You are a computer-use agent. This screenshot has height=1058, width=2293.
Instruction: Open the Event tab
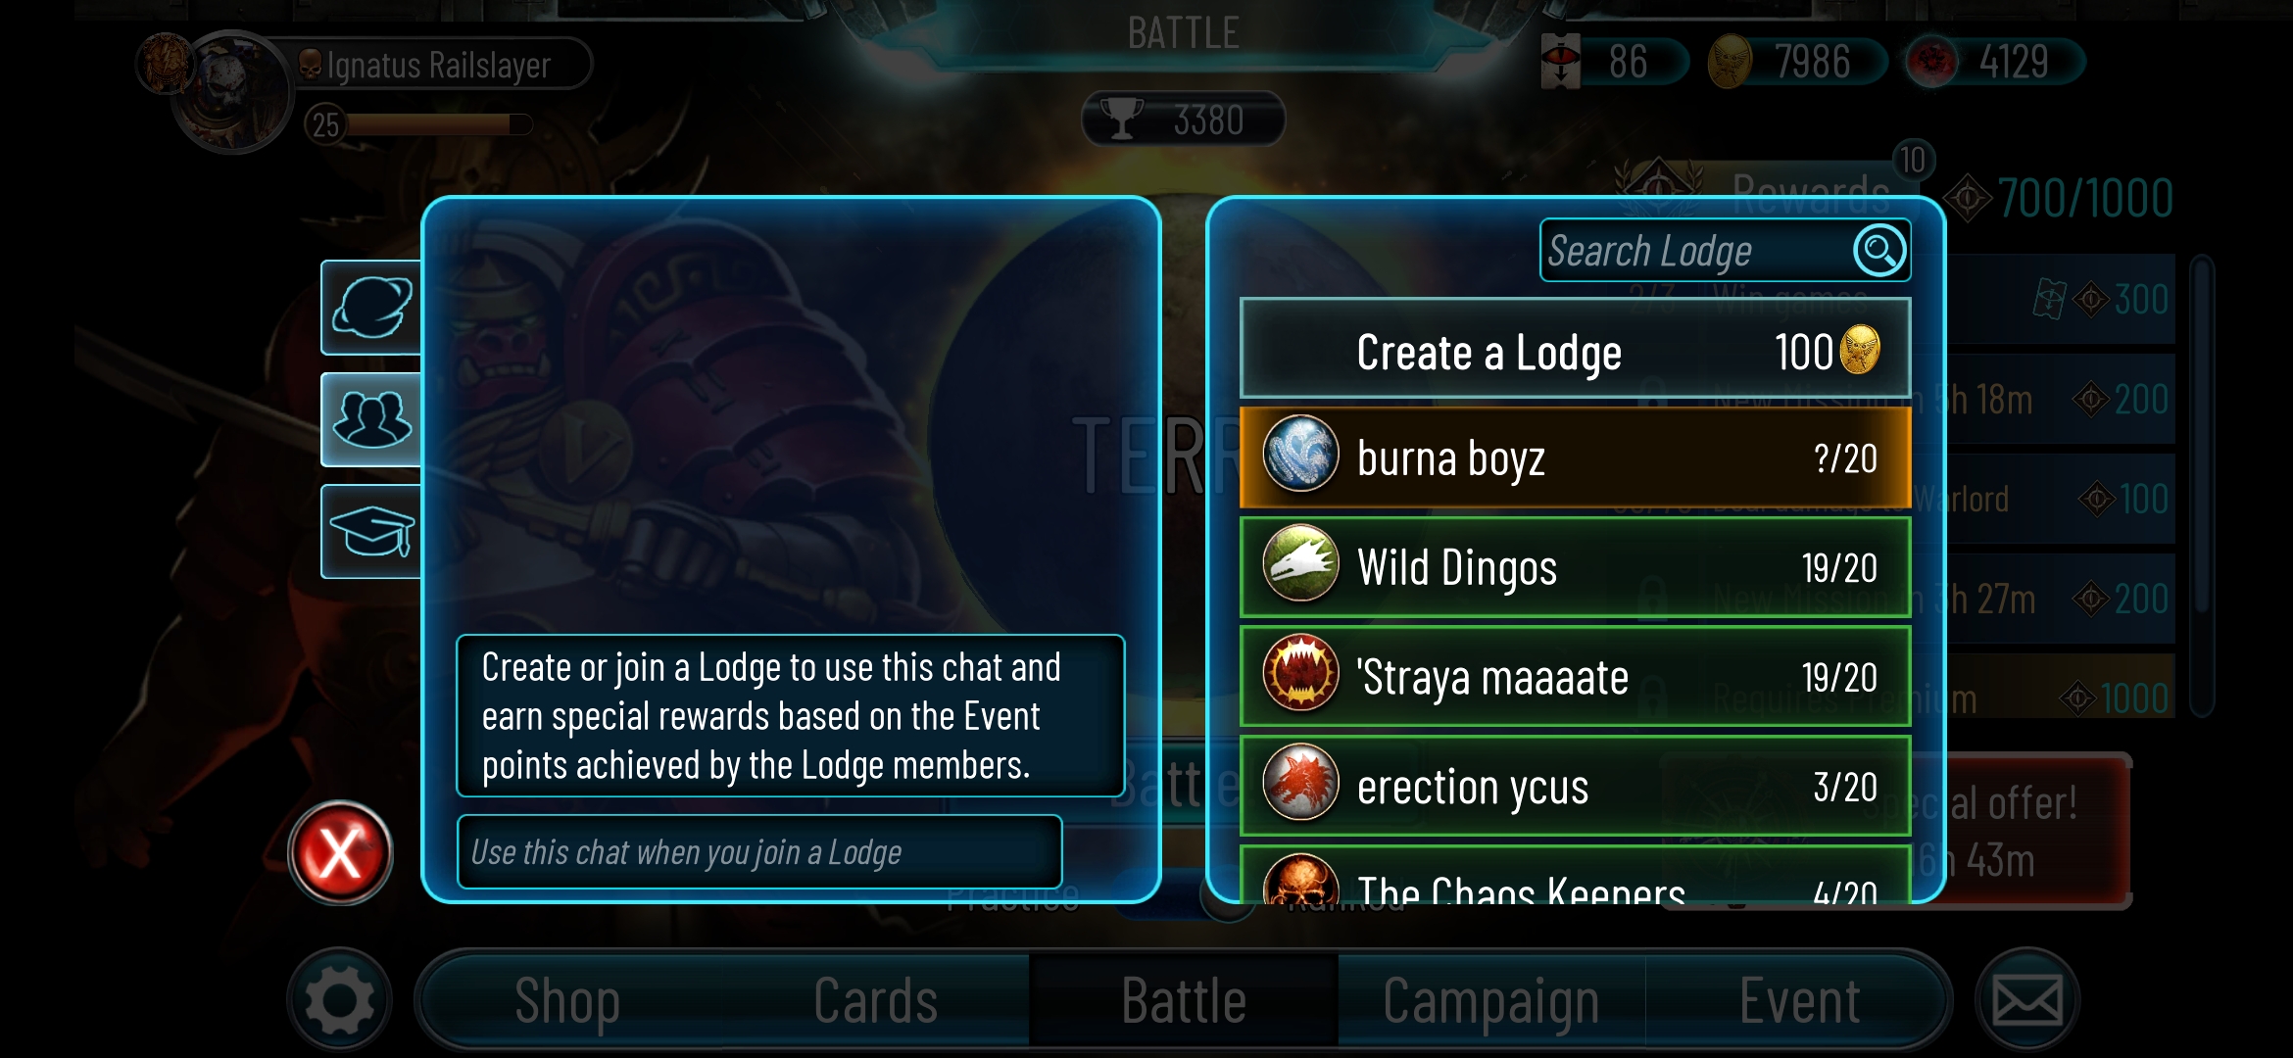pos(1799,1001)
